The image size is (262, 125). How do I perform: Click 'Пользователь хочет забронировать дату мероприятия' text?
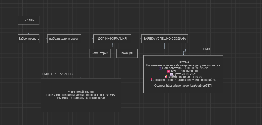(183, 65)
